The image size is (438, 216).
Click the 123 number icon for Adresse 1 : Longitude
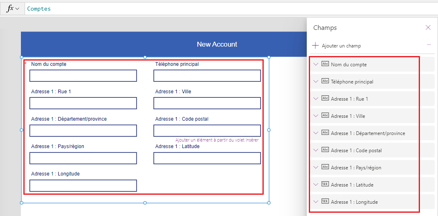pyautogui.click(x=325, y=201)
